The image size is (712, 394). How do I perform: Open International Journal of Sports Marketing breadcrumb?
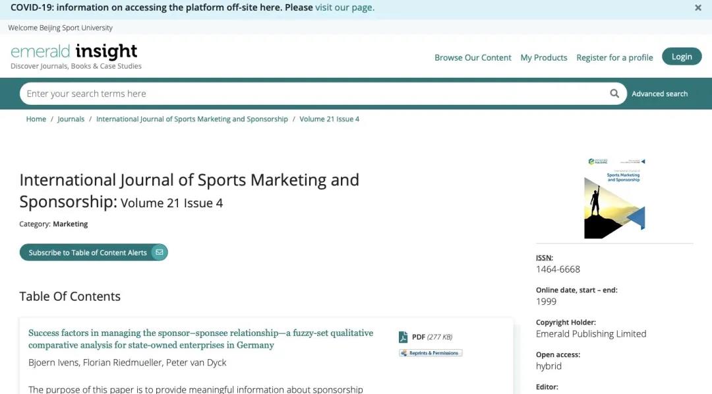(192, 119)
